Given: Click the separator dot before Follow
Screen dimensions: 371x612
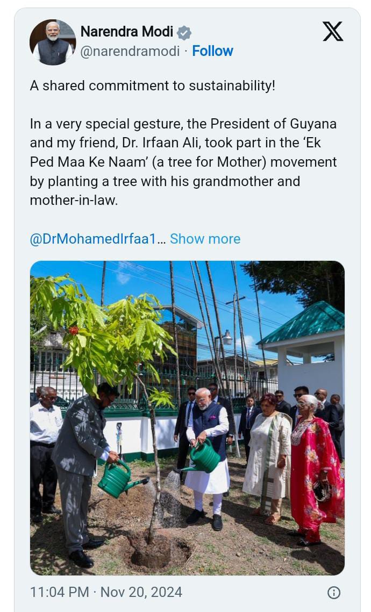Looking at the screenshot, I should pyautogui.click(x=186, y=51).
